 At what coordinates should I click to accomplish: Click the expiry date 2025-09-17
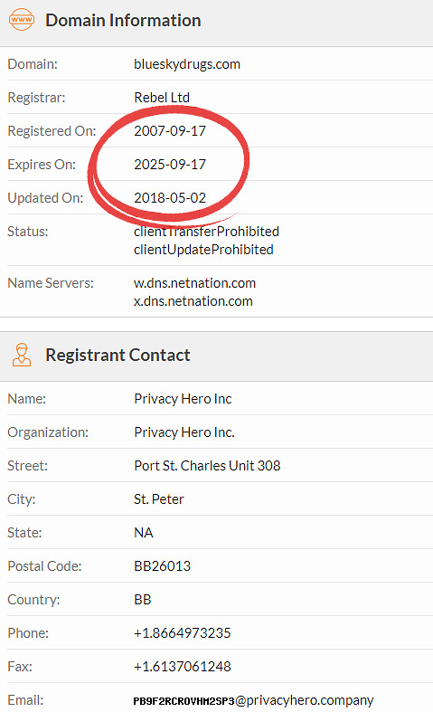pyautogui.click(x=170, y=165)
